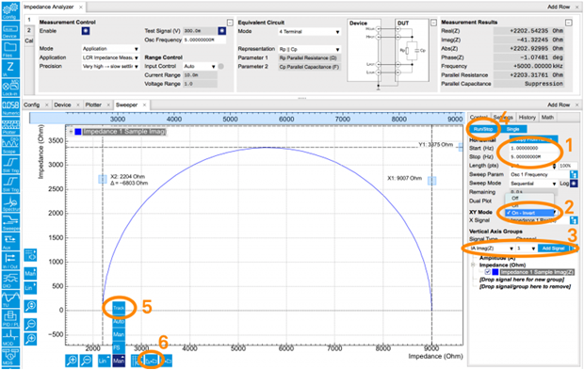This screenshot has height=370, width=584.
Task: Open the Files sidebar icon
Action: click(10, 49)
